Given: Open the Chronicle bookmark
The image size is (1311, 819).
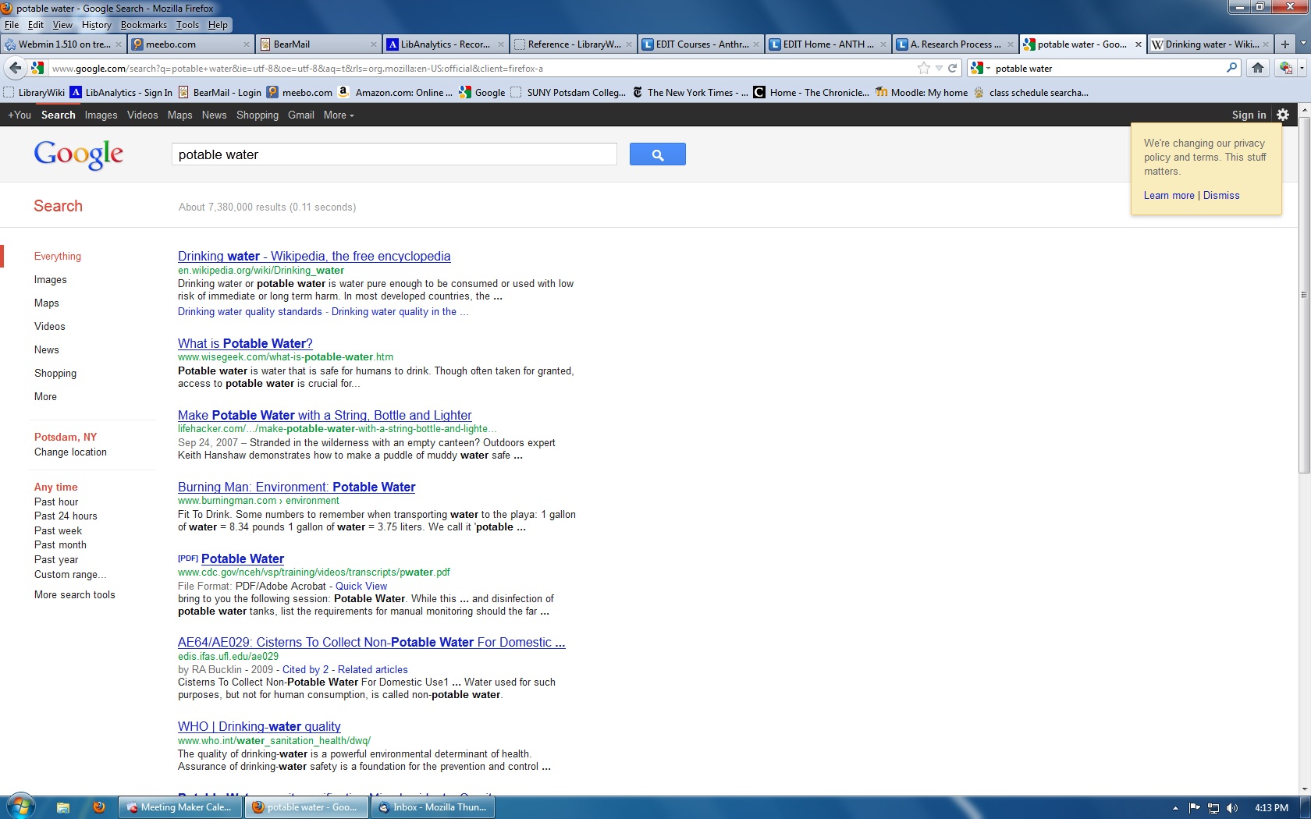Looking at the screenshot, I should tap(811, 92).
